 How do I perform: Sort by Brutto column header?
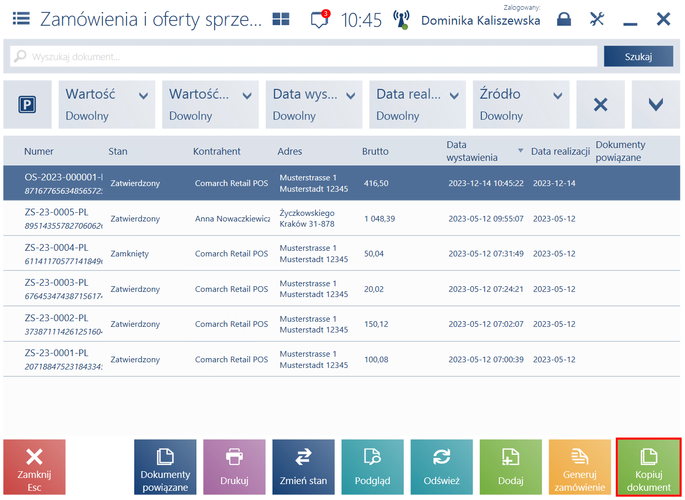click(375, 151)
